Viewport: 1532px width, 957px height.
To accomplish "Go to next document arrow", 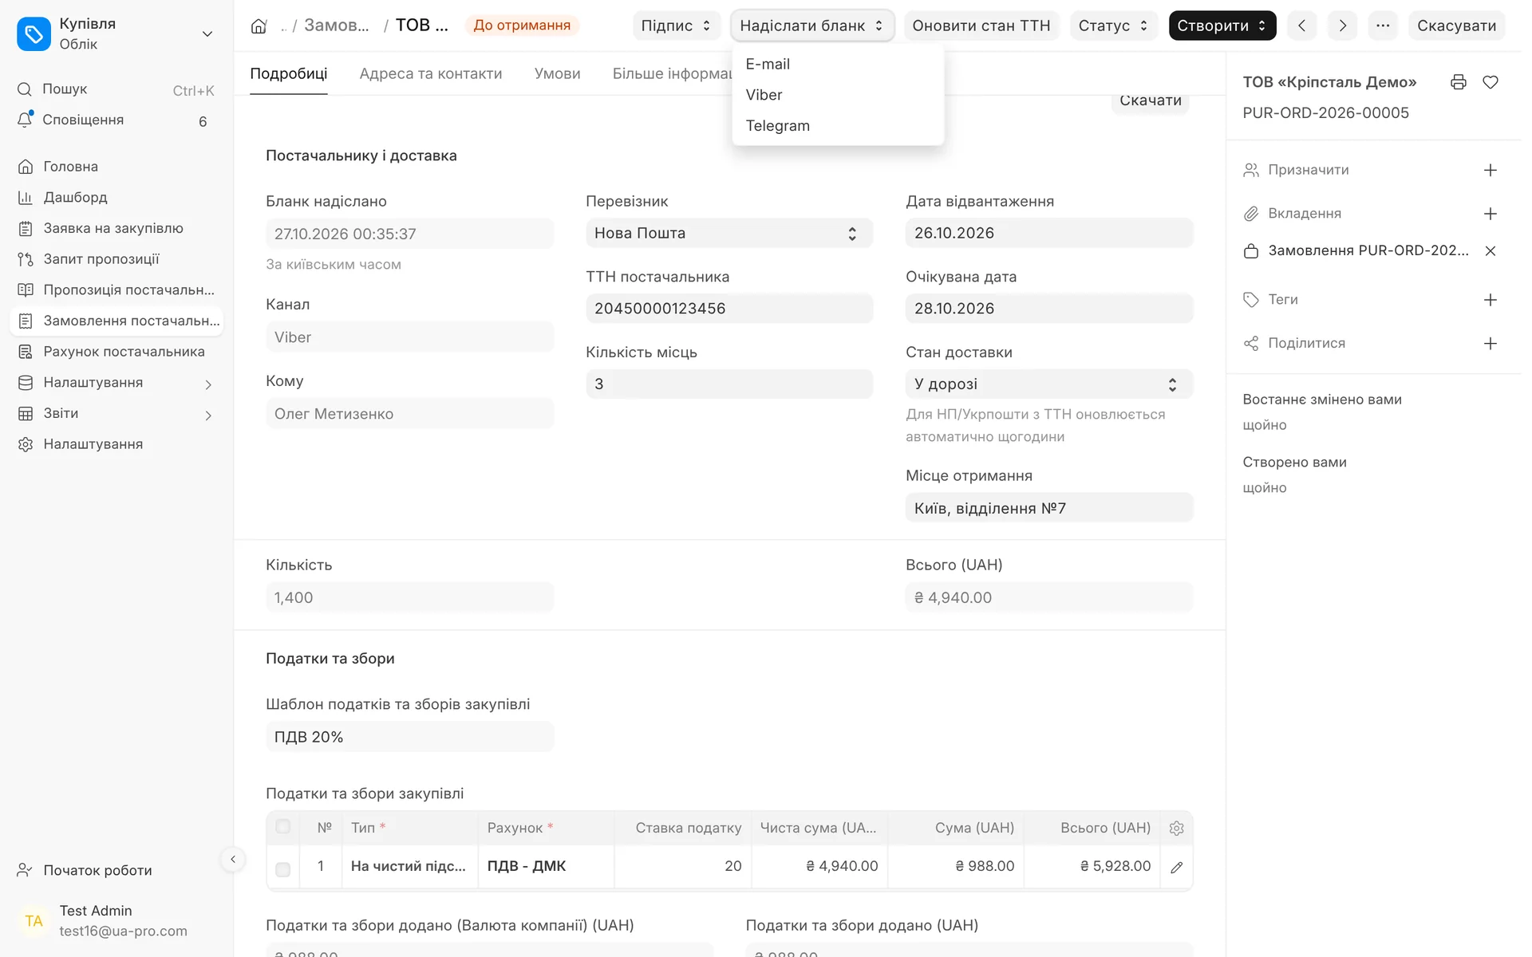I will click(x=1343, y=26).
